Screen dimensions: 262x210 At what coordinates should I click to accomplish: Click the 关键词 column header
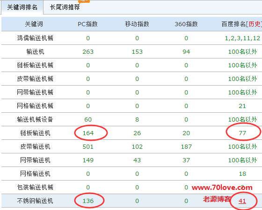click(34, 24)
